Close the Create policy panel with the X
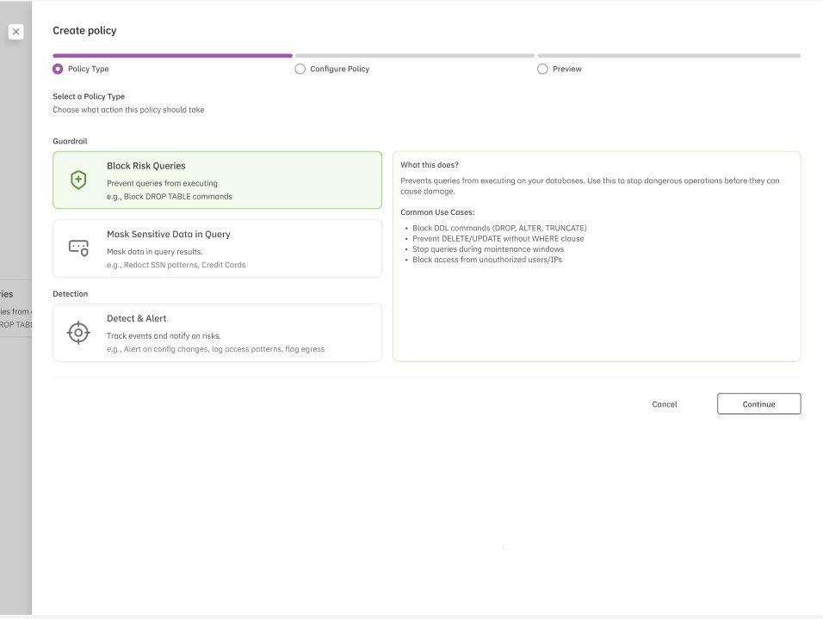 (15, 32)
